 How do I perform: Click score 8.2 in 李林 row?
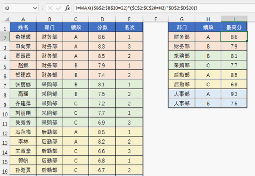pyautogui.click(x=102, y=141)
